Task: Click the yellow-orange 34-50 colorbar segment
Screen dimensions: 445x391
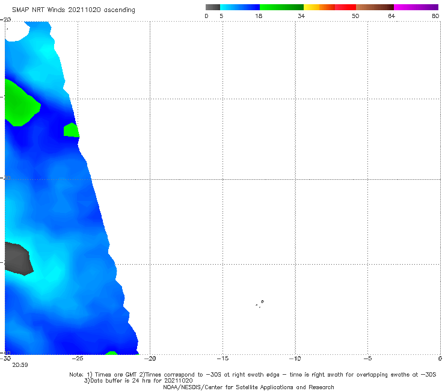Action: (330, 7)
